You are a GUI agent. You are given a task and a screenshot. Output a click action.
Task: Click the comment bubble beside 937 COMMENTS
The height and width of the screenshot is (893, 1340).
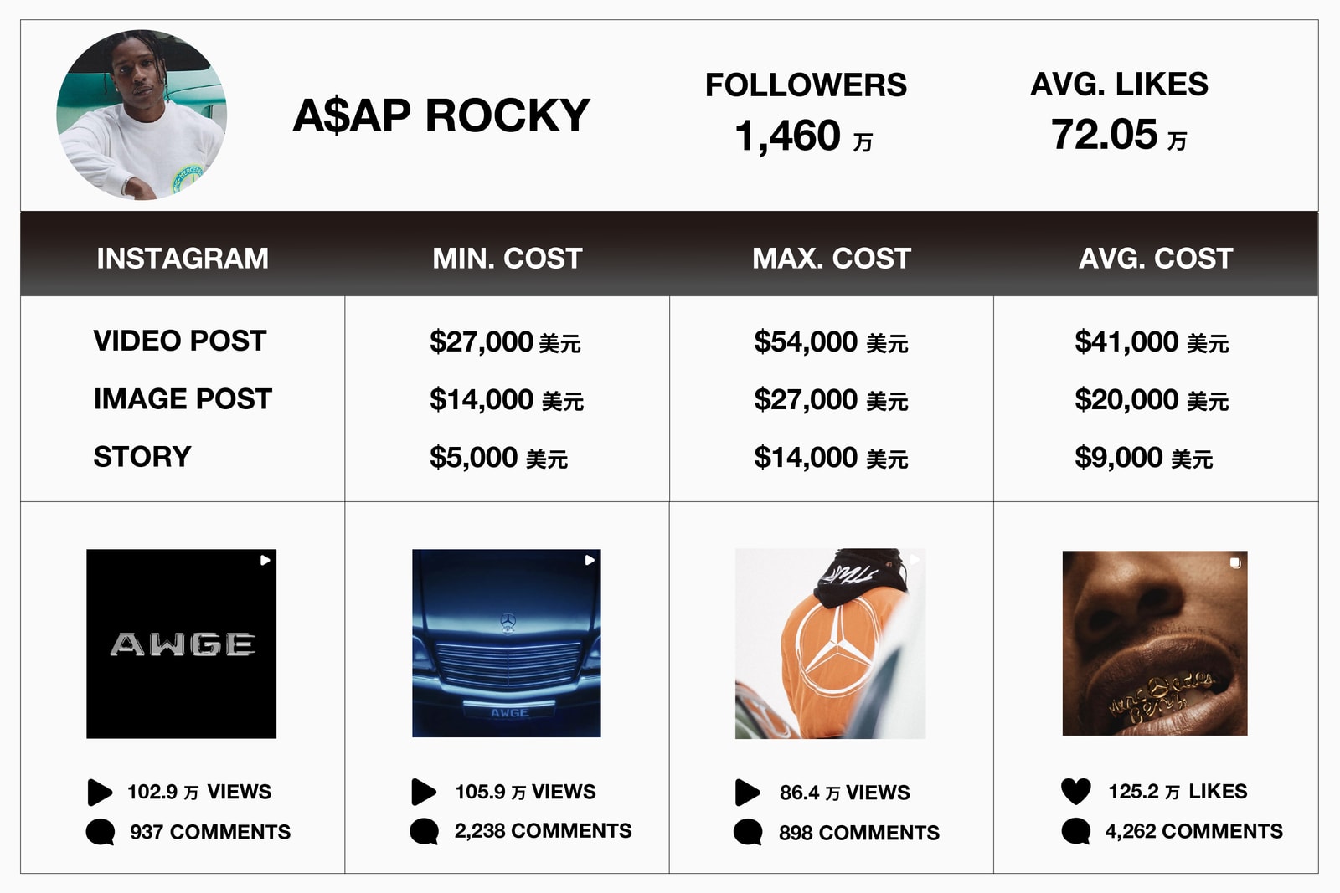(100, 832)
